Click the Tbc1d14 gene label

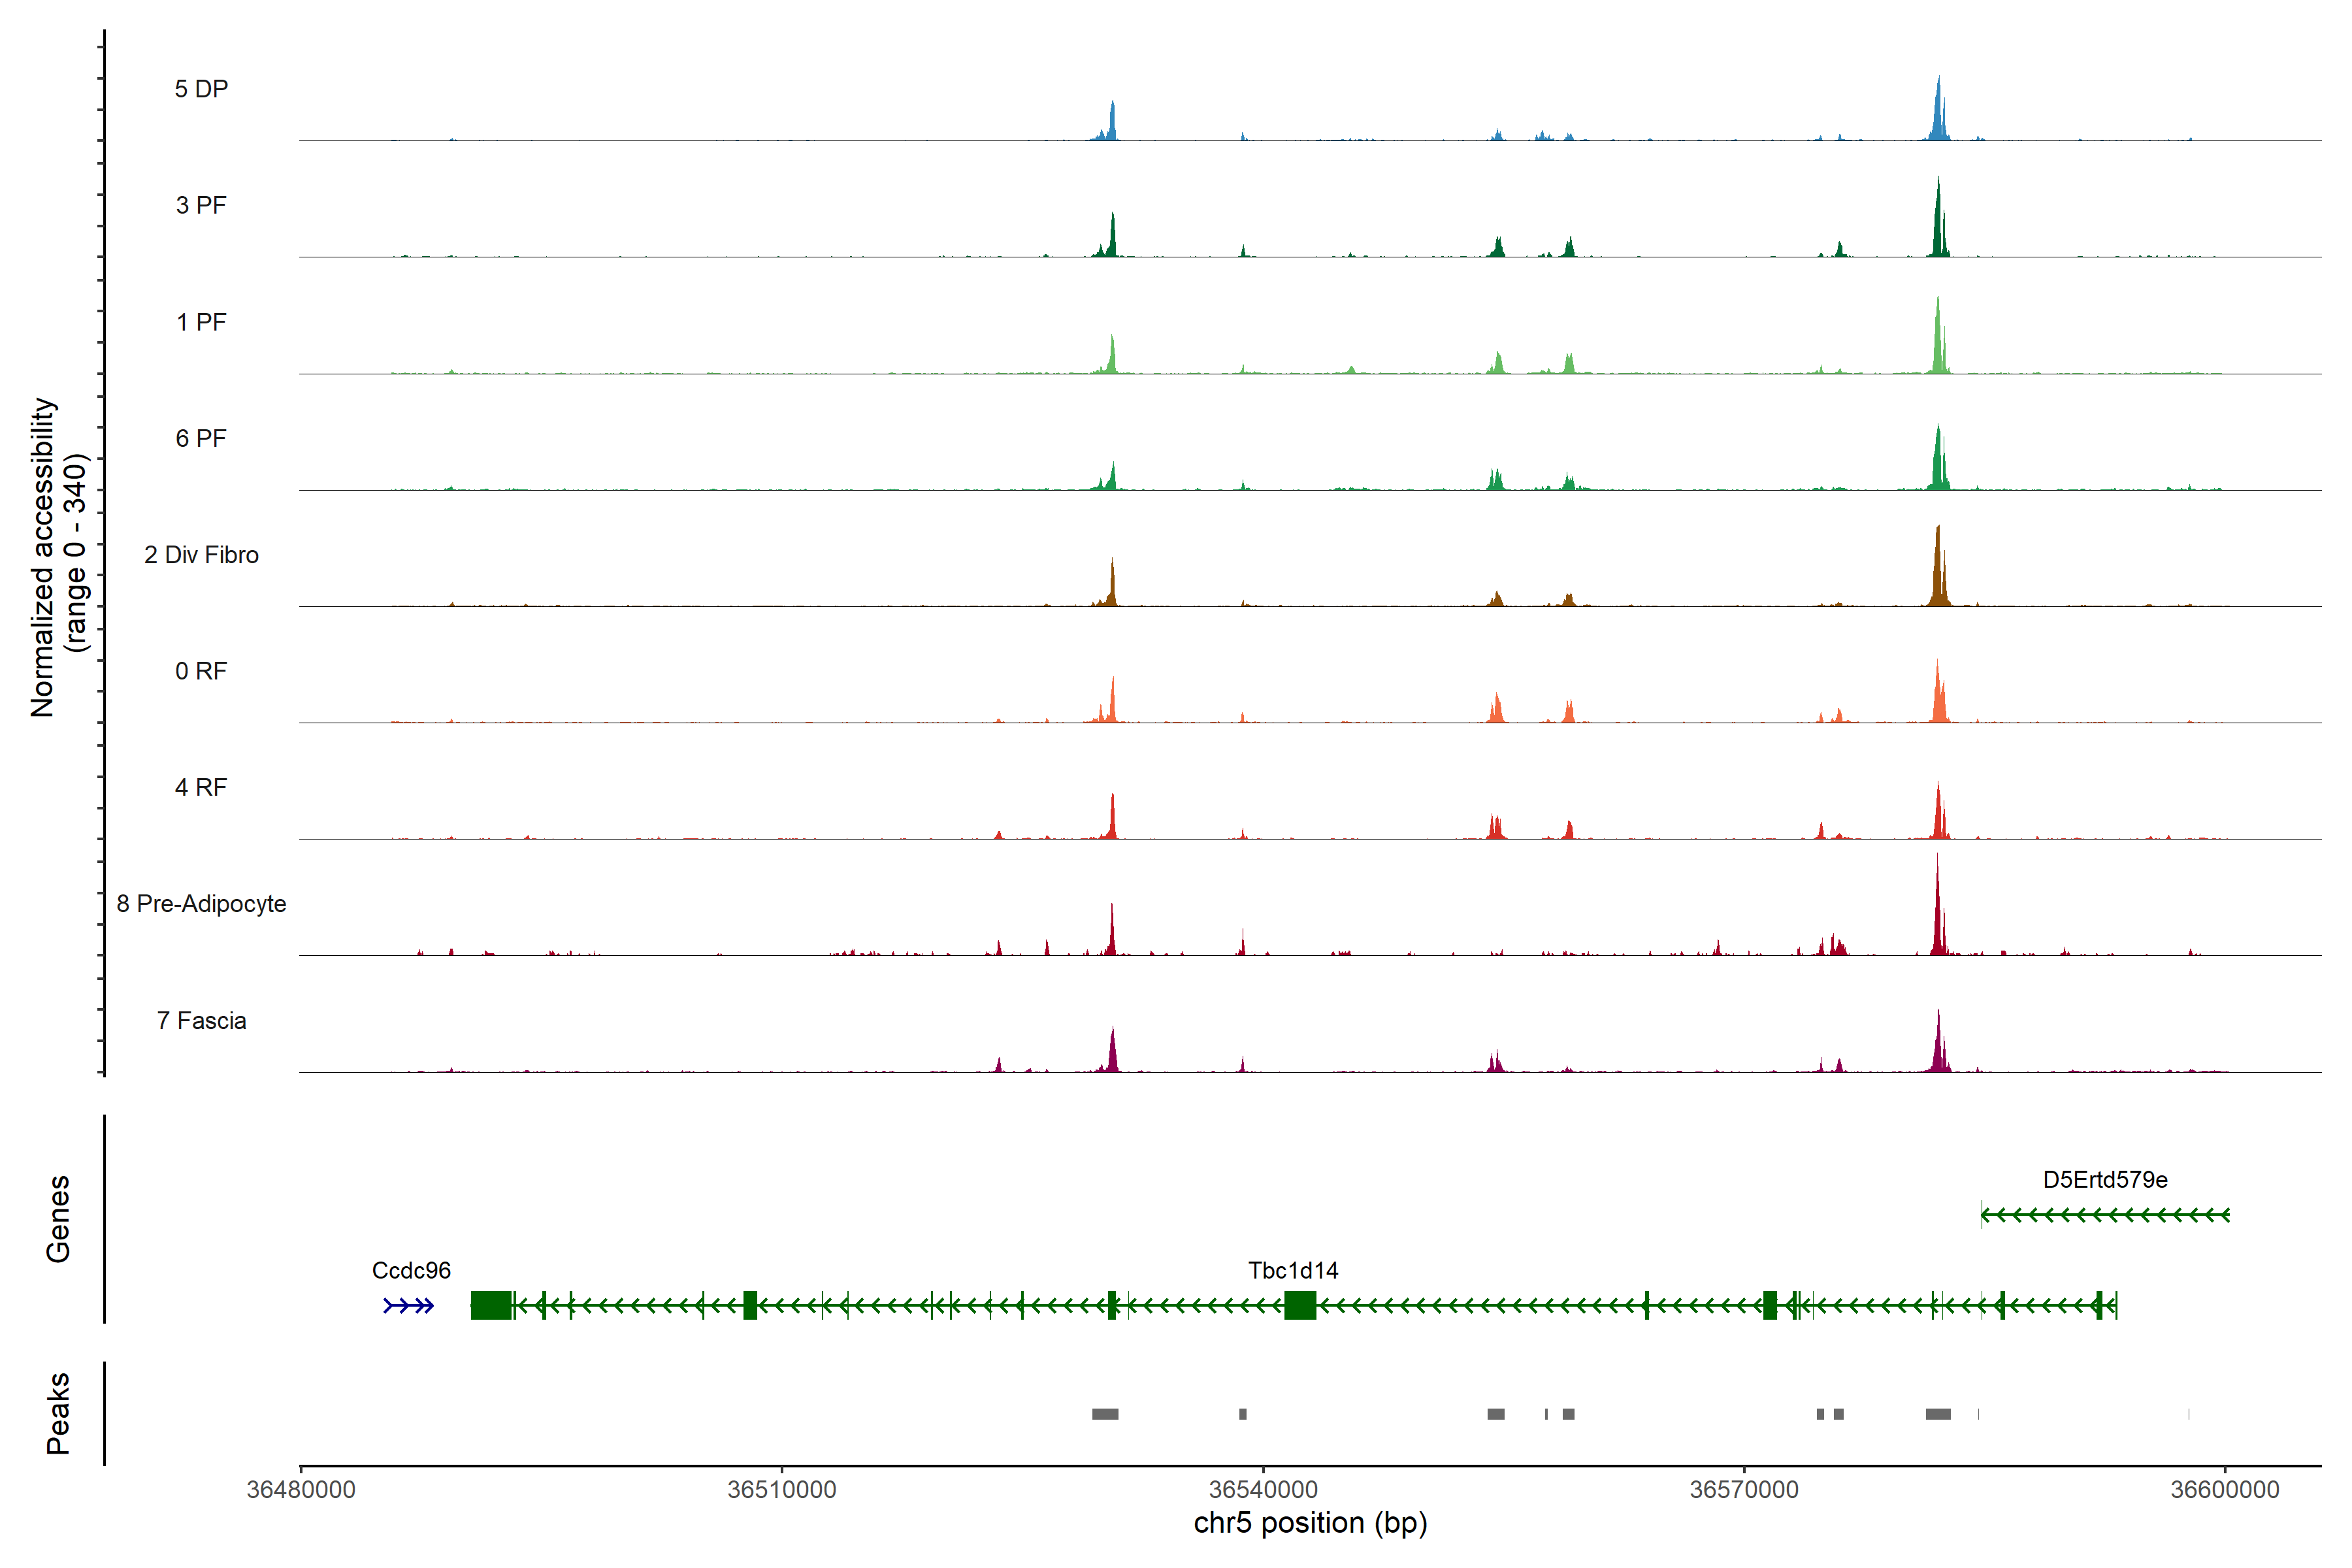(x=1293, y=1271)
